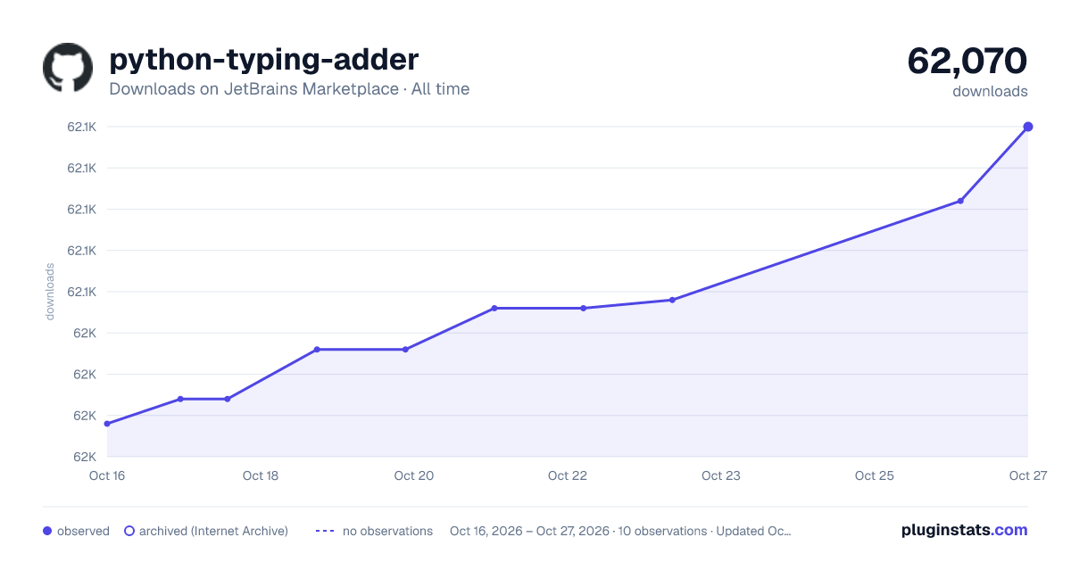Select data point between Oct 20 and Oct 22
The width and height of the screenshot is (1071, 562).
coord(494,308)
